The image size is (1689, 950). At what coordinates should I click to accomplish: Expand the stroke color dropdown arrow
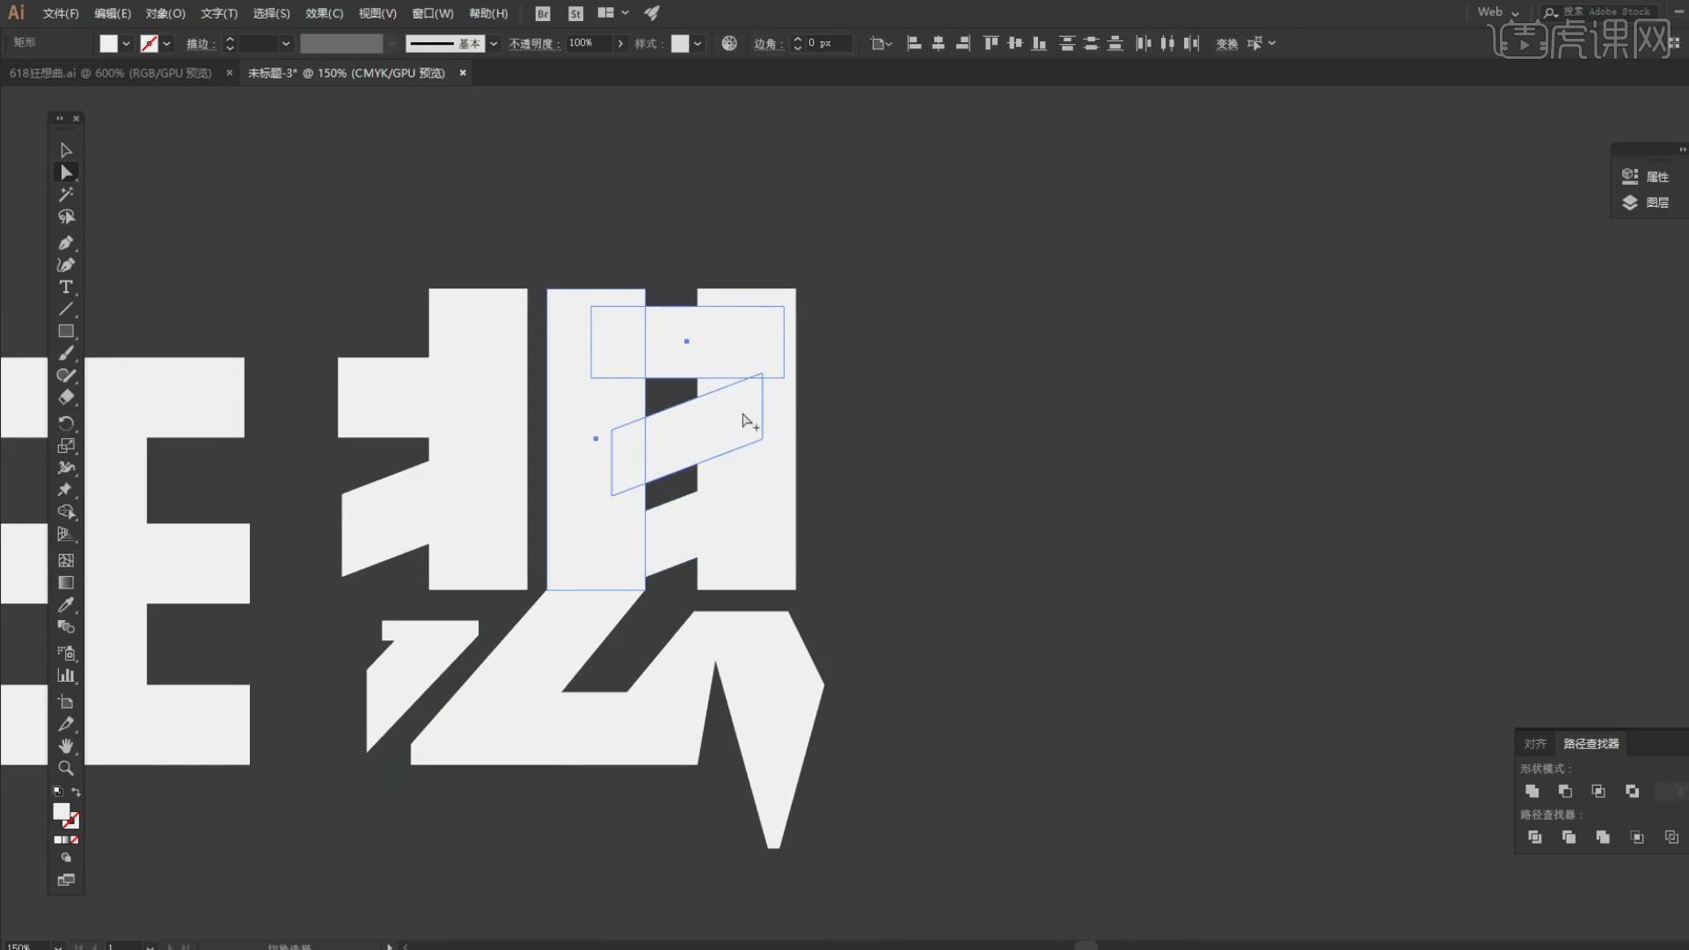click(x=167, y=43)
